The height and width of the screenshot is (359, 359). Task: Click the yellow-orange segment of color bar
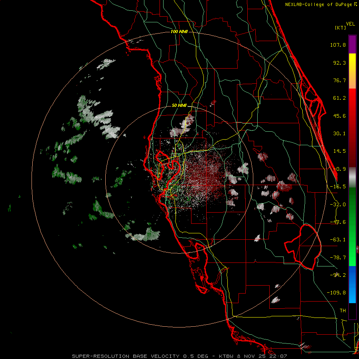[x=352, y=71]
